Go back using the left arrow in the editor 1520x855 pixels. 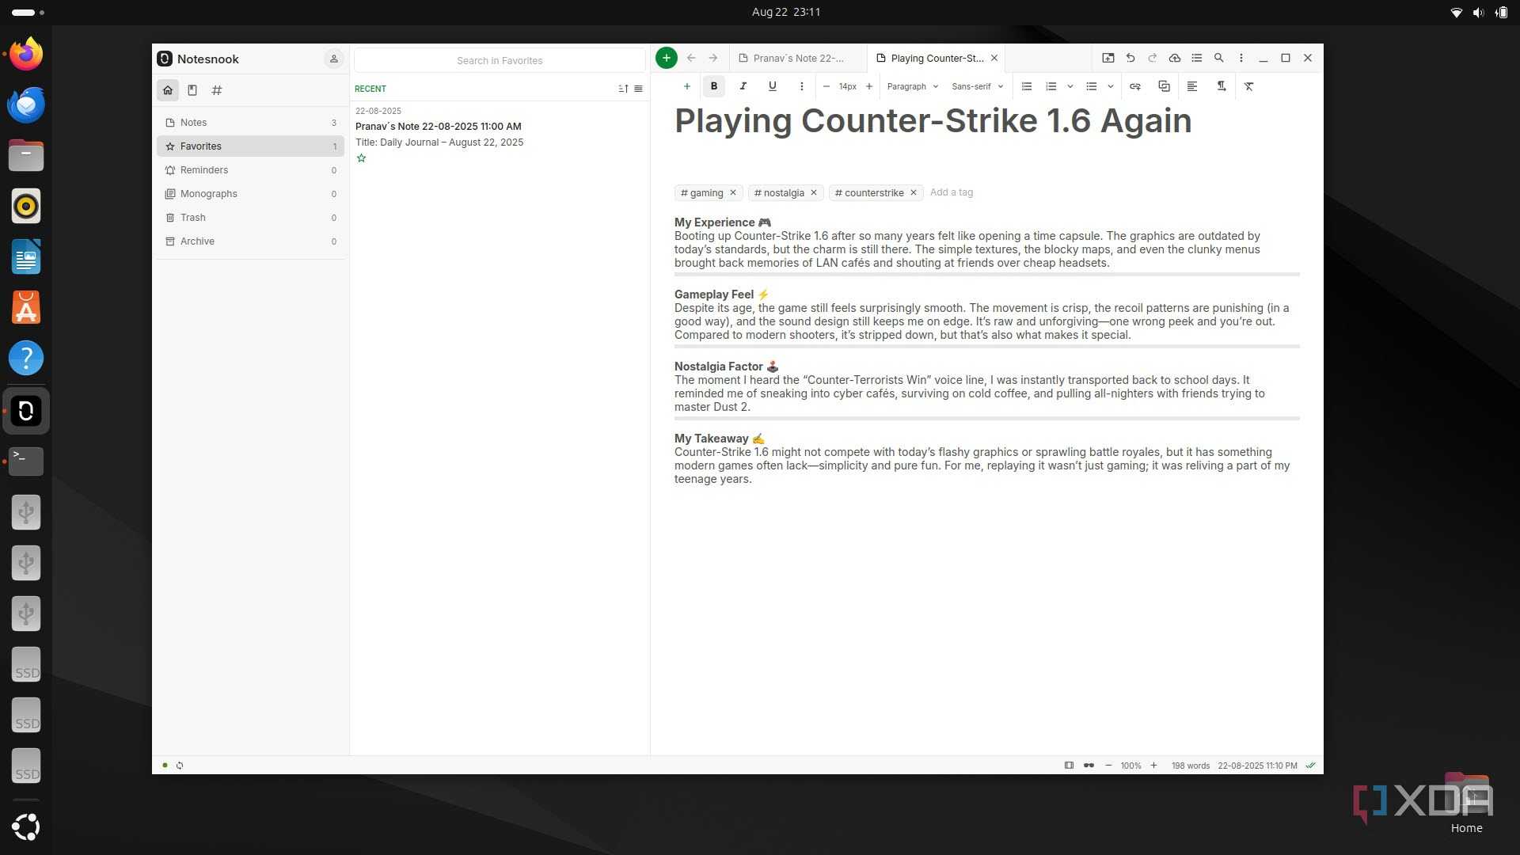(691, 58)
